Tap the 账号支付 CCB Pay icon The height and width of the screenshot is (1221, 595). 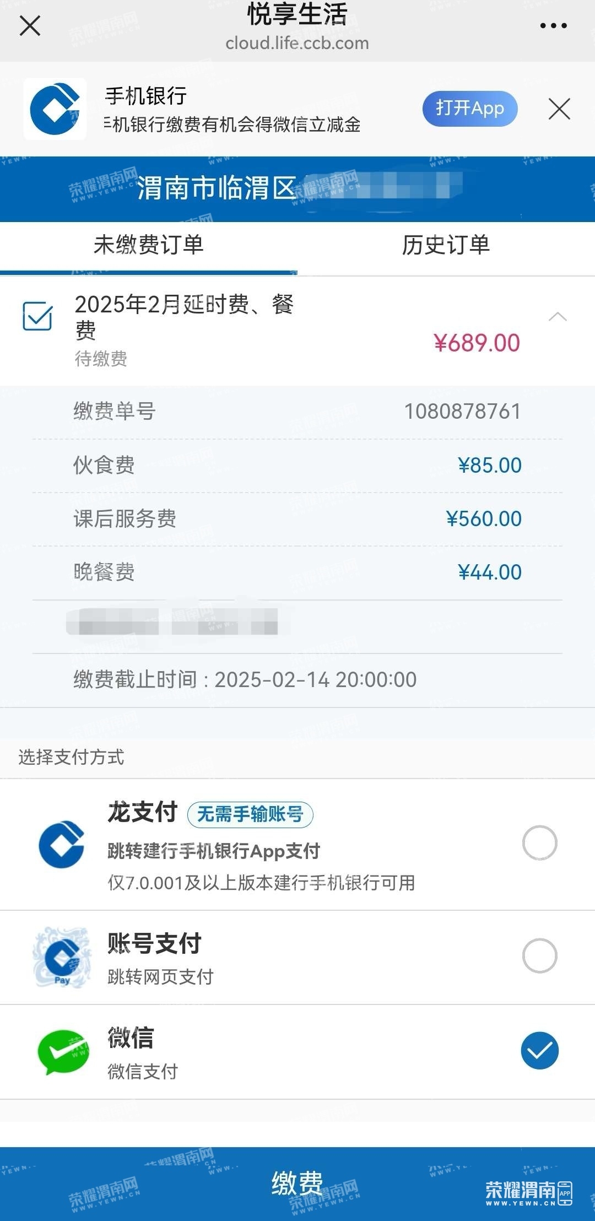(x=62, y=957)
